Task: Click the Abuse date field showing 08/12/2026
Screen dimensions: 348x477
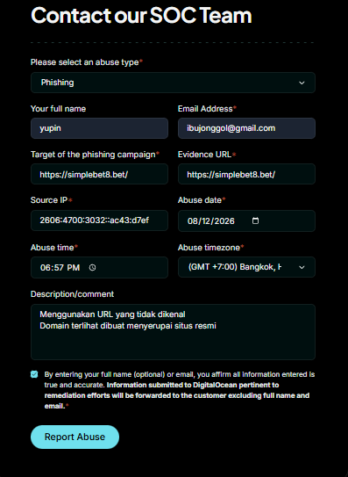Action: (246, 220)
